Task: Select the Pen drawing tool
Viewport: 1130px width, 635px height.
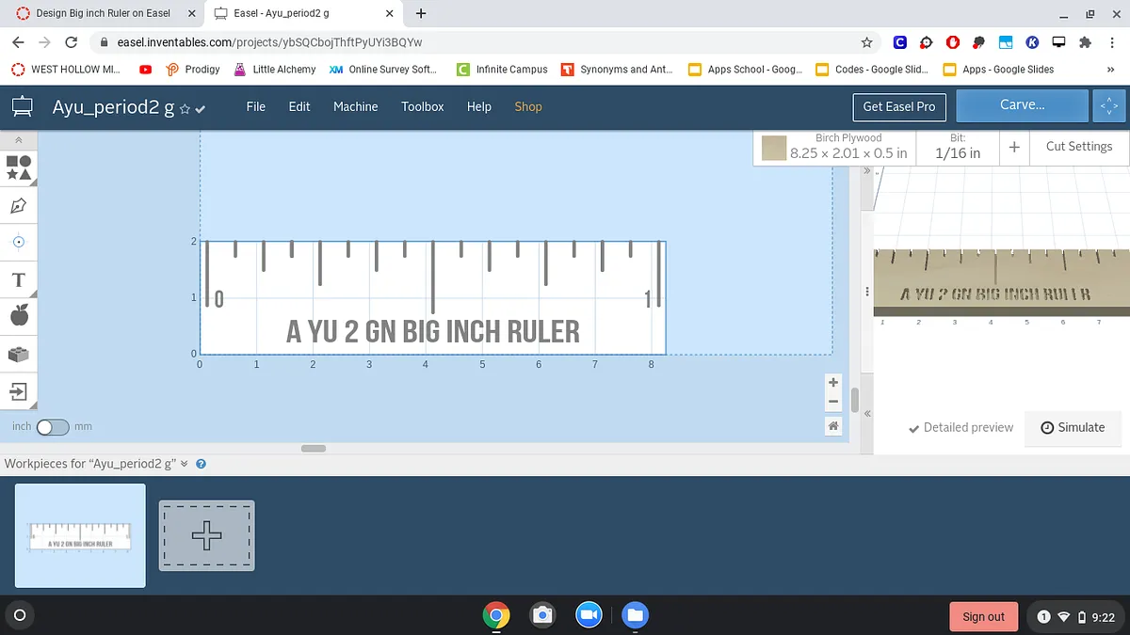Action: pyautogui.click(x=19, y=205)
